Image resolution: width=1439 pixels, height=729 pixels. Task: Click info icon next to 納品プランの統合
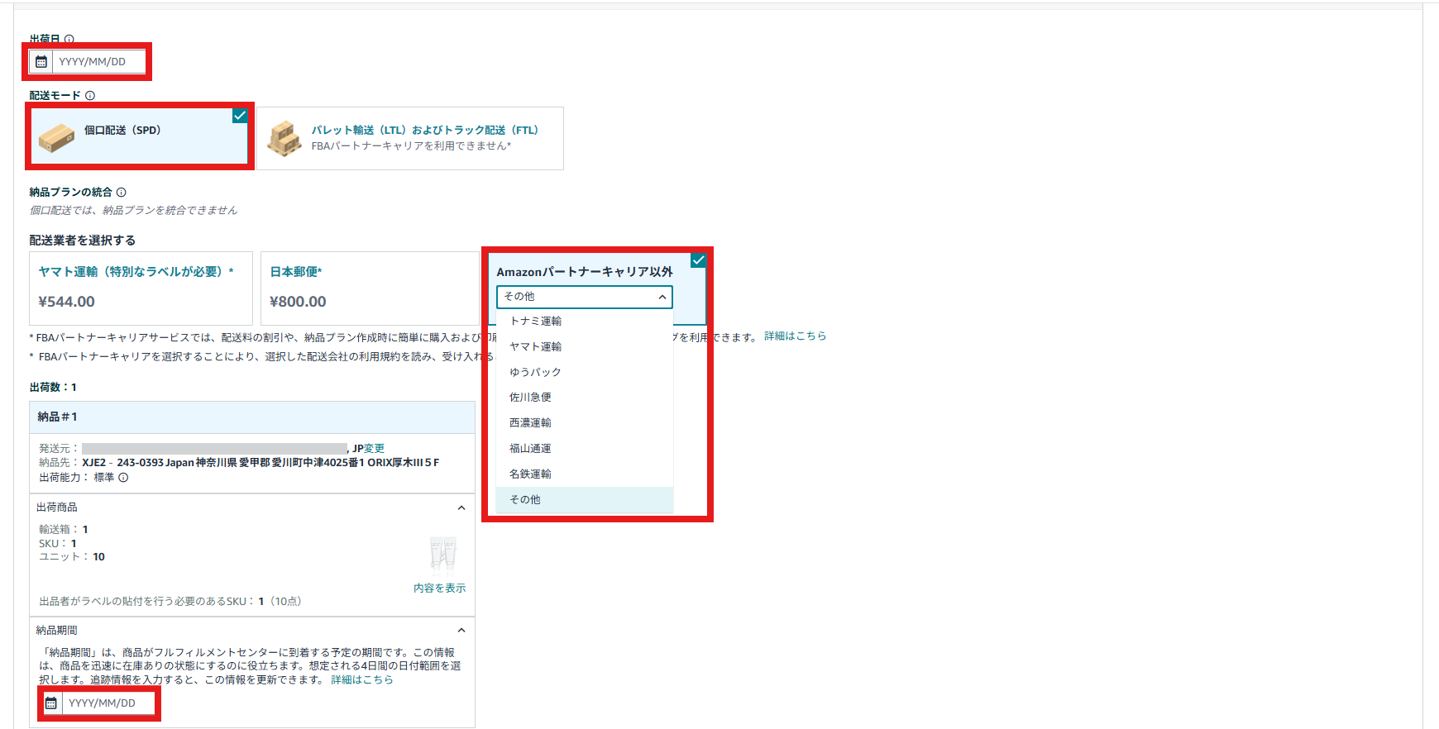click(x=122, y=193)
